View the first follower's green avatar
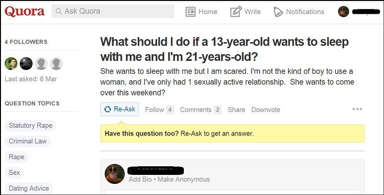 pyautogui.click(x=11, y=64)
